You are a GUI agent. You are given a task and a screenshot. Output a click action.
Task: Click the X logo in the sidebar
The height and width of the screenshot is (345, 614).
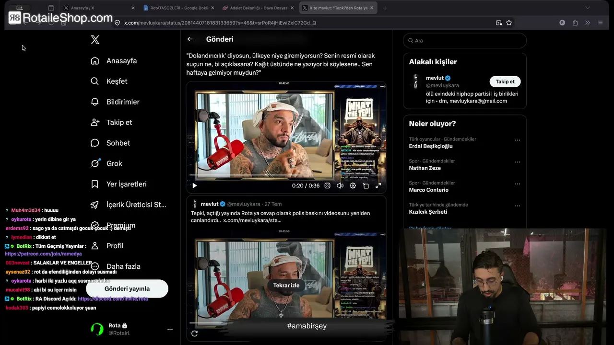coord(95,40)
